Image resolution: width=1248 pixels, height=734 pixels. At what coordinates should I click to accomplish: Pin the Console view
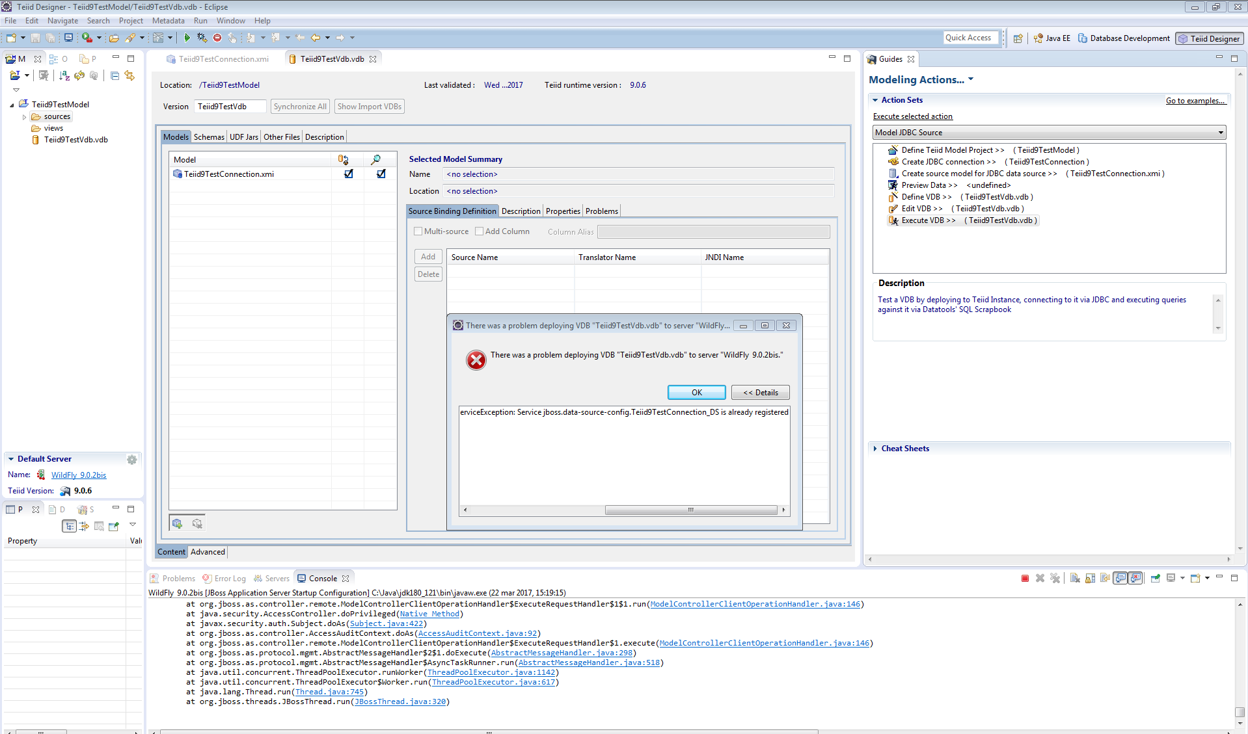pos(1155,579)
